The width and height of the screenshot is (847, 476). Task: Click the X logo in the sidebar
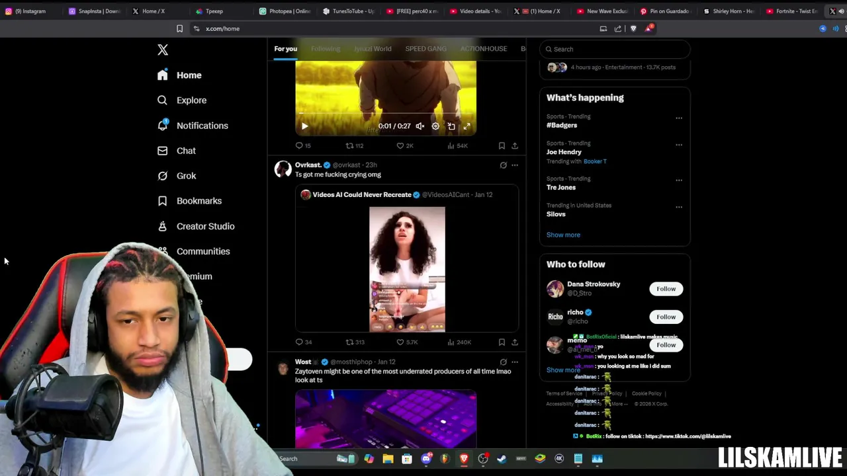163,50
